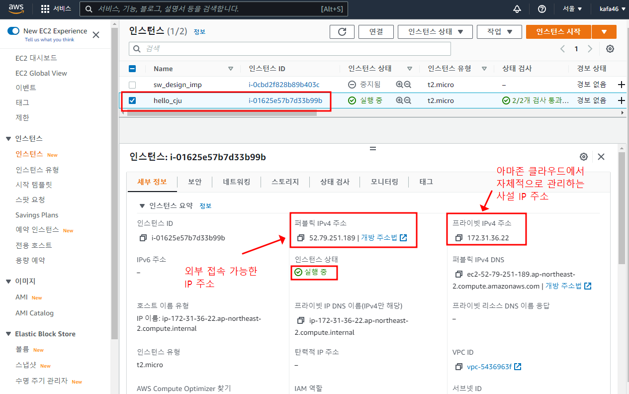Switch to the 네트워킹 tab
The width and height of the screenshot is (629, 394).
coord(237,182)
